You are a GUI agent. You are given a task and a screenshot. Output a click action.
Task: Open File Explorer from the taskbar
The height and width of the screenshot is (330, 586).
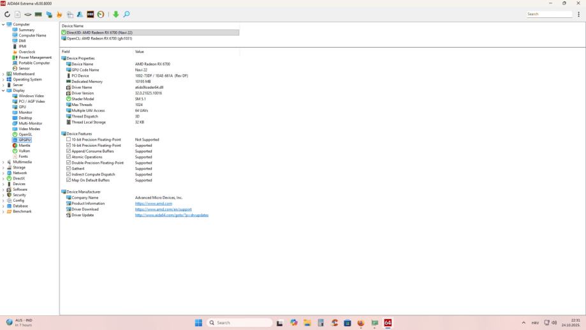pos(307,322)
